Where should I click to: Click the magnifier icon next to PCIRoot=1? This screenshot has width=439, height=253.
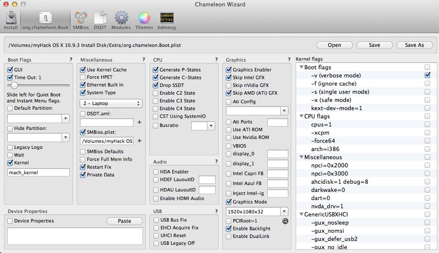pos(285,221)
